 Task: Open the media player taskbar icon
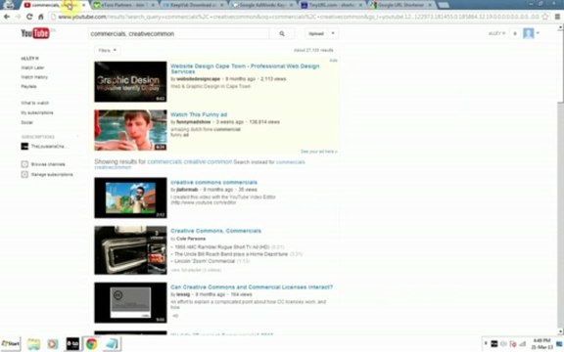tap(53, 344)
